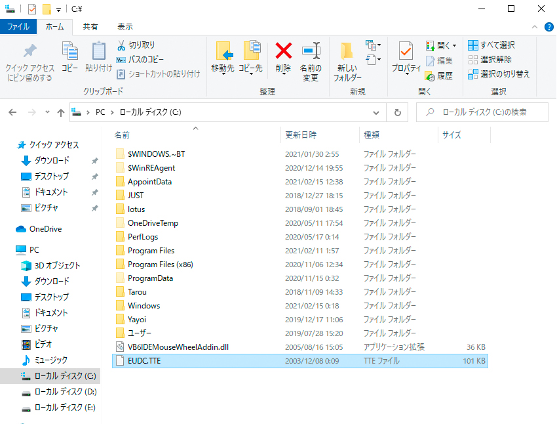
Task: Sort by 更新日時 column header
Action: [x=301, y=135]
